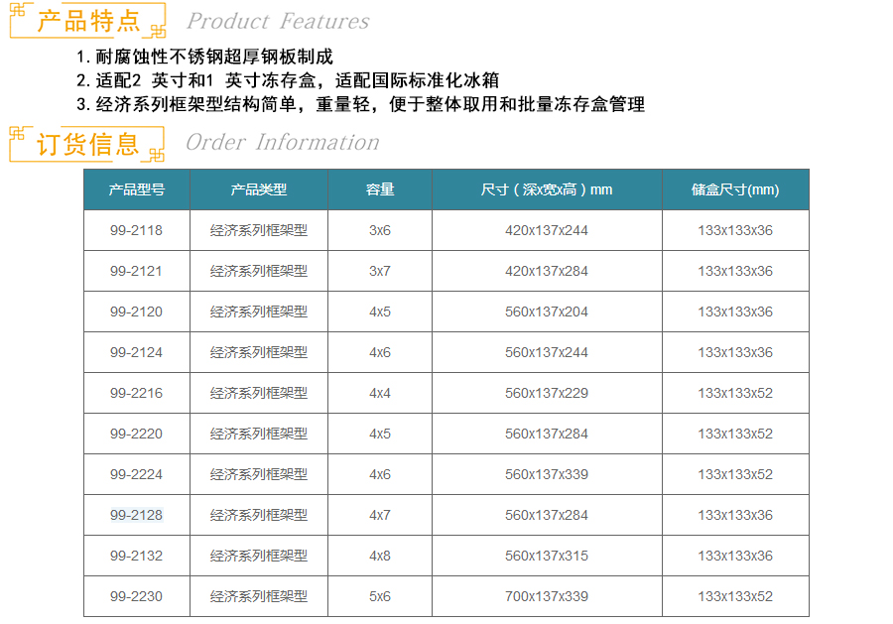Image resolution: width=893 pixels, height=624 pixels.
Task: Select product model 99-2118
Action: coord(137,230)
